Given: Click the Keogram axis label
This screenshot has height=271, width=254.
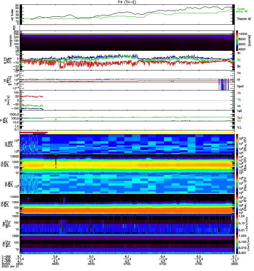Looking at the screenshot, I should tap(10, 40).
